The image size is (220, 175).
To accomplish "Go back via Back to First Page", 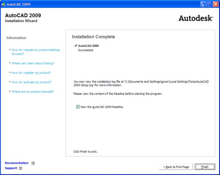I will pos(176,167).
